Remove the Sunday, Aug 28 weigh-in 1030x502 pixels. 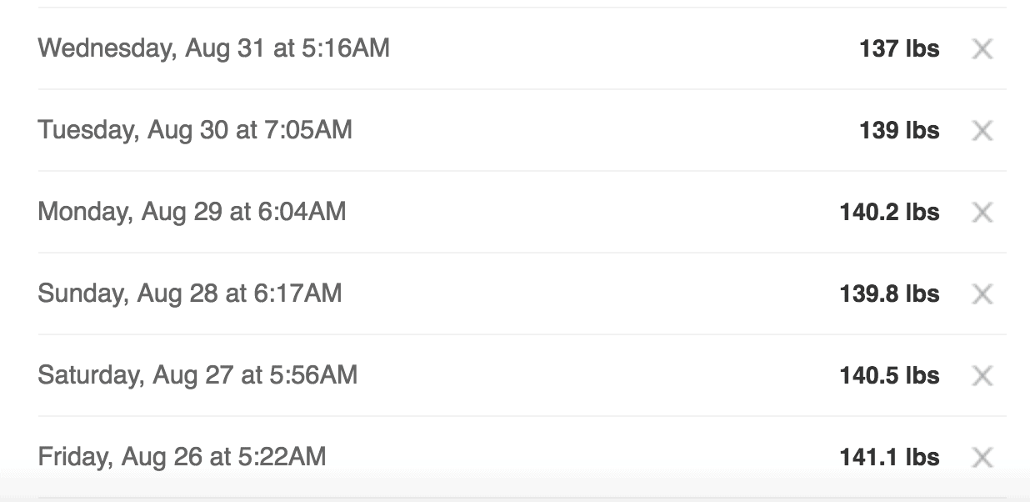pyautogui.click(x=982, y=294)
